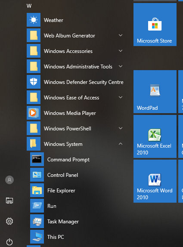The width and height of the screenshot is (183, 247).
Task: Open the This PC computer icon
Action: pyautogui.click(x=37, y=237)
